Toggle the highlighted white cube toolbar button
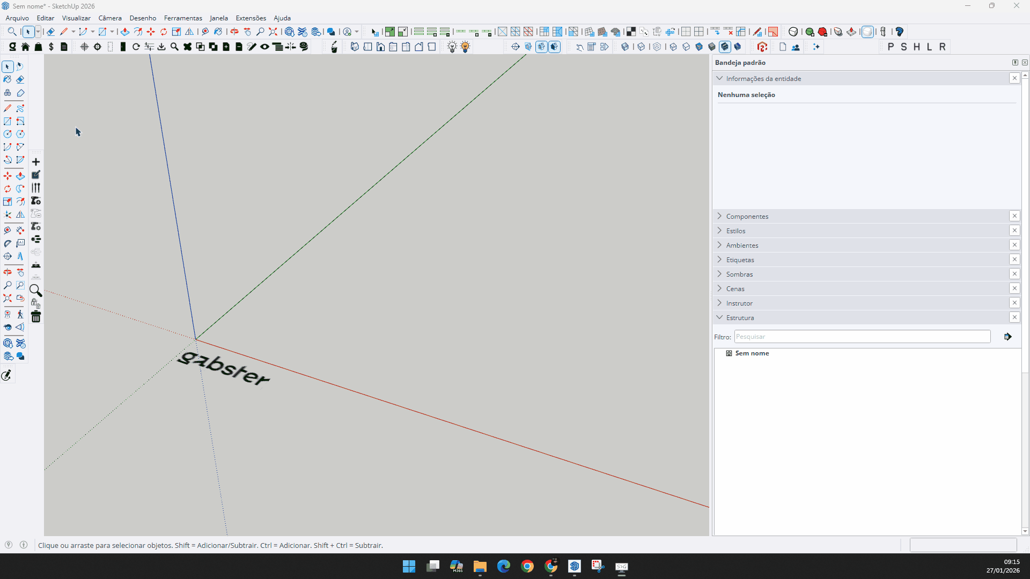The image size is (1030, 579). tap(867, 32)
